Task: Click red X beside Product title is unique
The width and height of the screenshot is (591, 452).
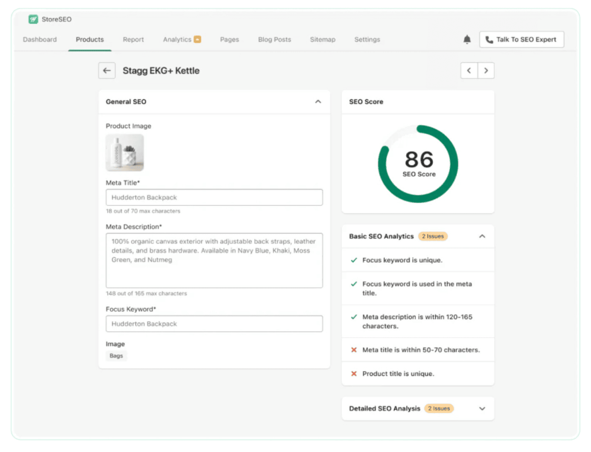Action: click(x=354, y=374)
